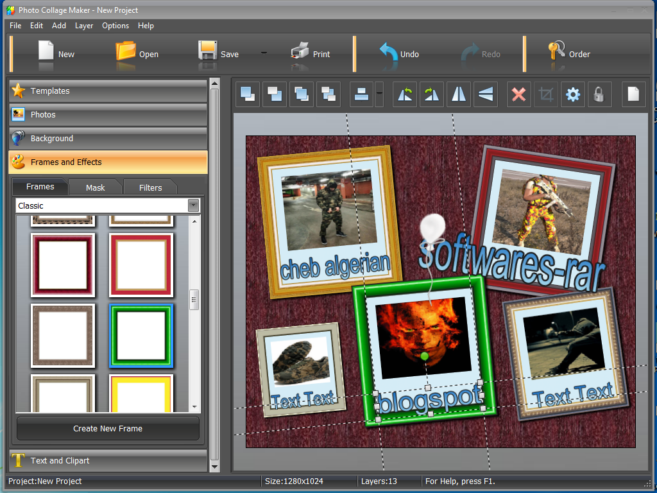The height and width of the screenshot is (493, 657).
Task: Open a project with the Open folder icon
Action: (x=125, y=51)
